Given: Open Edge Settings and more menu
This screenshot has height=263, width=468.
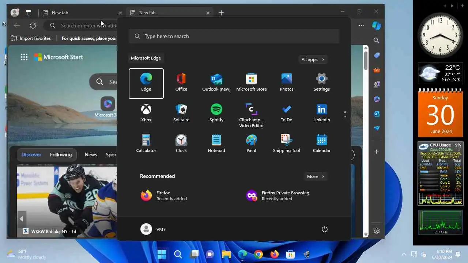Looking at the screenshot, I should point(361,26).
